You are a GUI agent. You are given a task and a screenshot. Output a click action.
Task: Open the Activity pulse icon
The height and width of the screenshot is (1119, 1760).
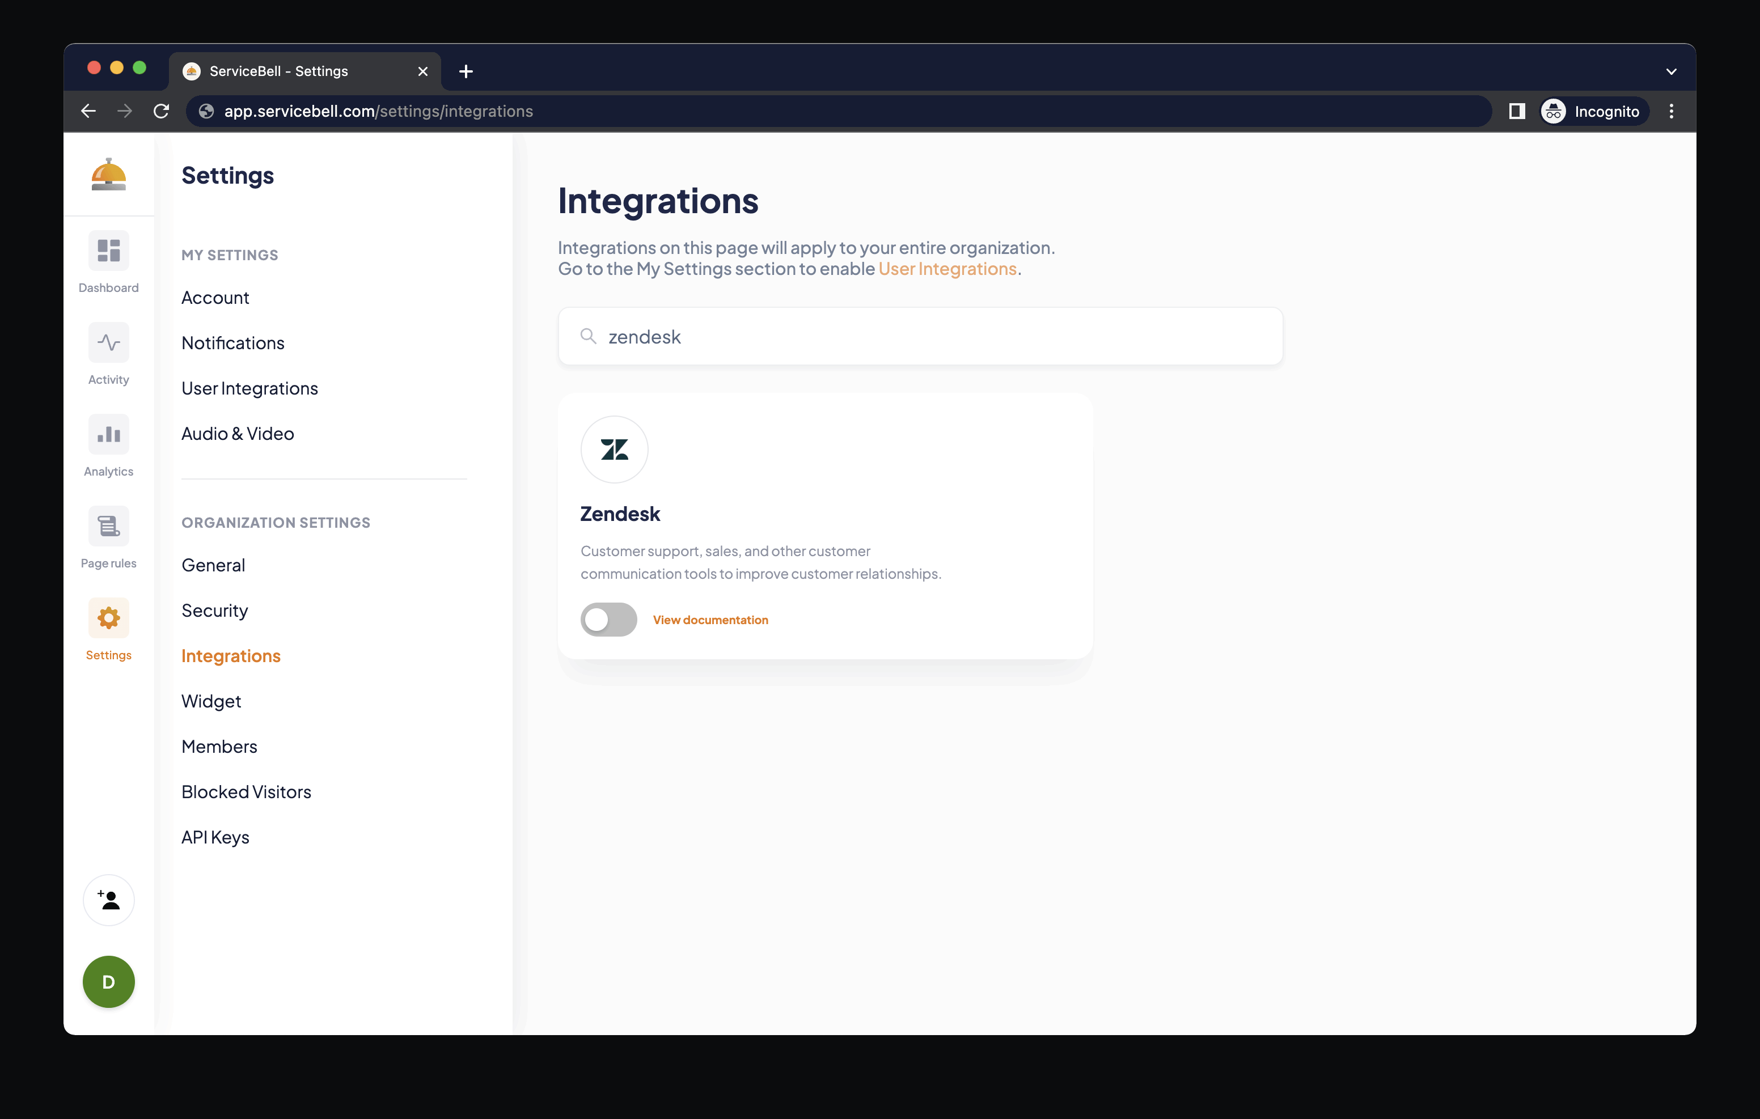(x=108, y=343)
